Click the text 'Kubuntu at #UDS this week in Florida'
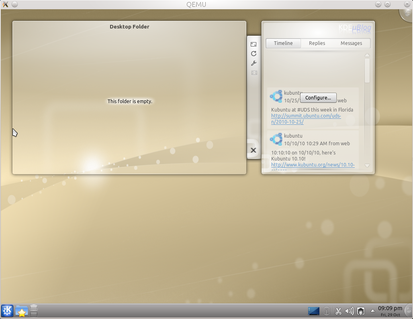Screen dimensions: 413x319 click(312, 110)
